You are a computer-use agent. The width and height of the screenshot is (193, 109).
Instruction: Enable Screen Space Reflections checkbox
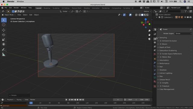[161, 54]
